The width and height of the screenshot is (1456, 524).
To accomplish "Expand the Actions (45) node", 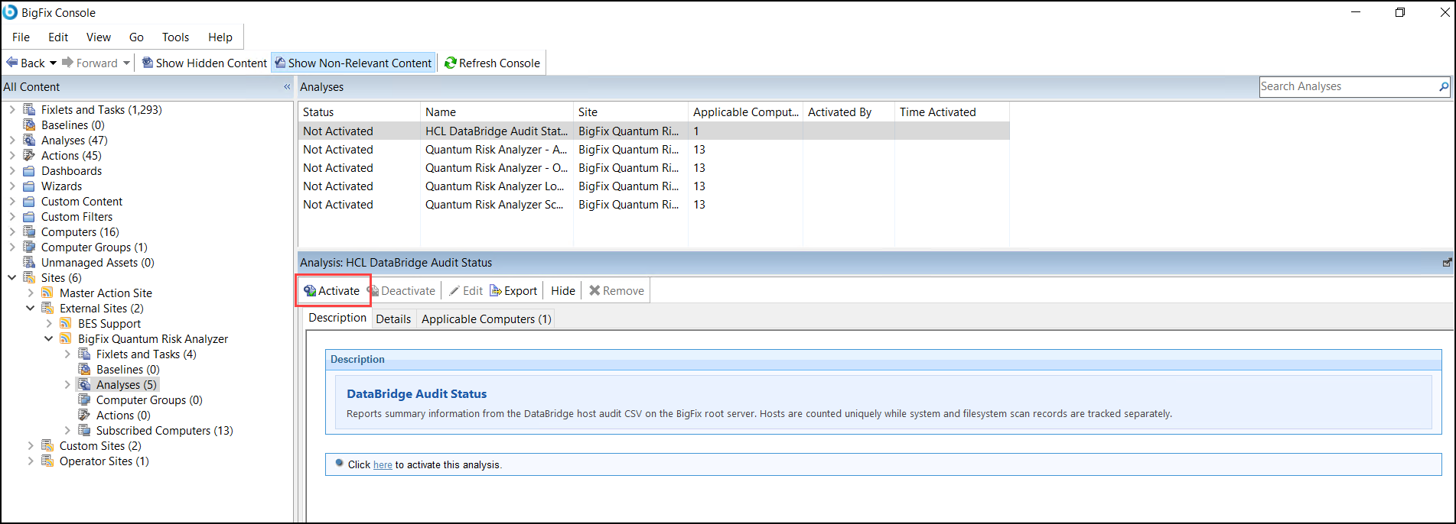I will tap(11, 155).
